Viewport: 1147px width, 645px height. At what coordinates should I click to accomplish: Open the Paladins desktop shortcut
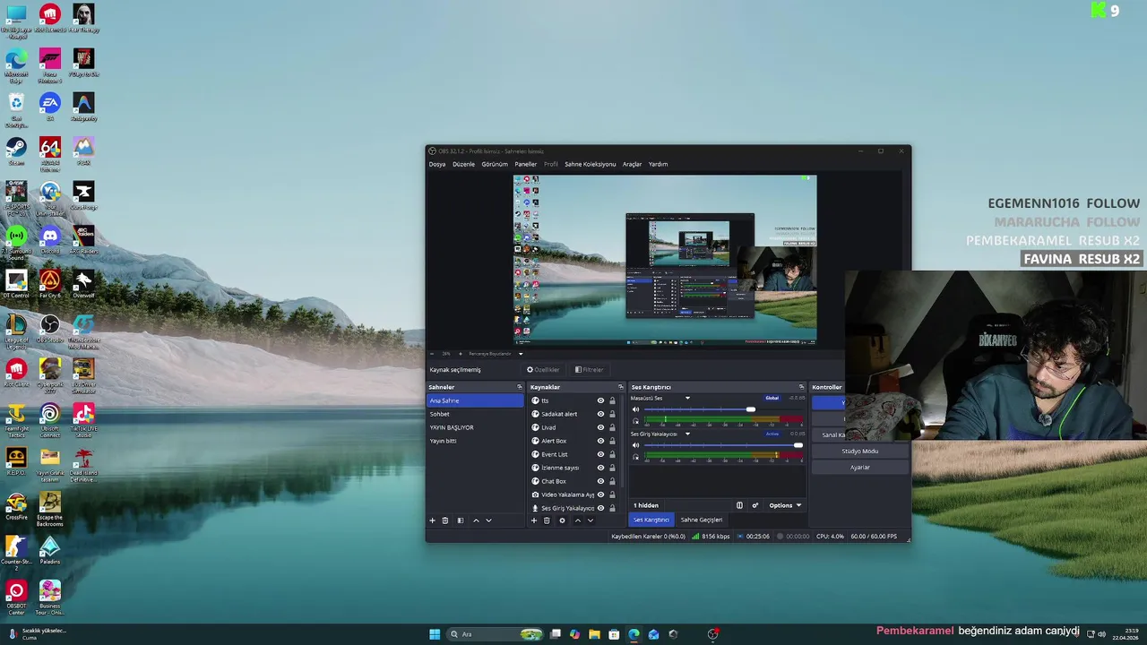coord(50,551)
